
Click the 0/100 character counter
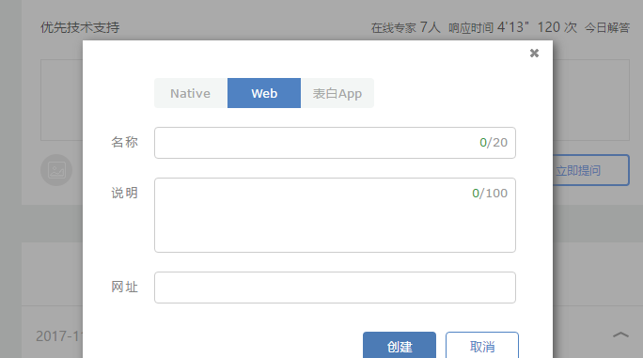point(490,194)
